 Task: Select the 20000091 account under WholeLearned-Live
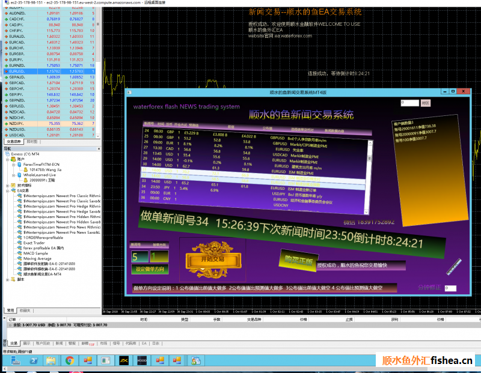[x=39, y=180]
